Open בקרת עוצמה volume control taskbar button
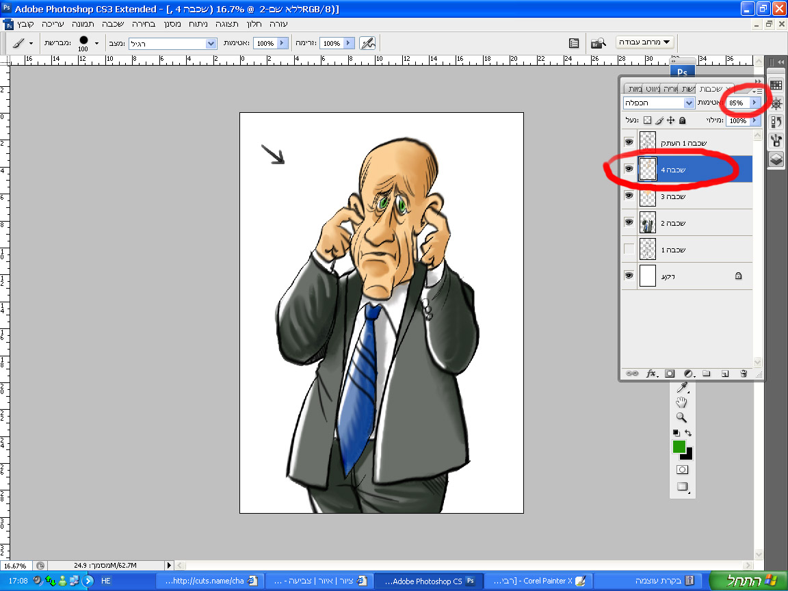Image resolution: width=788 pixels, height=591 pixels. 649,581
